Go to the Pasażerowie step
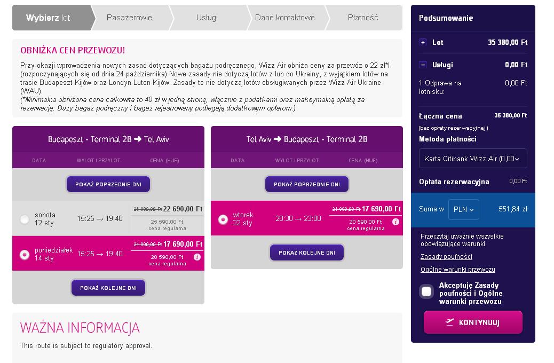The height and width of the screenshot is (363, 554). 129,18
